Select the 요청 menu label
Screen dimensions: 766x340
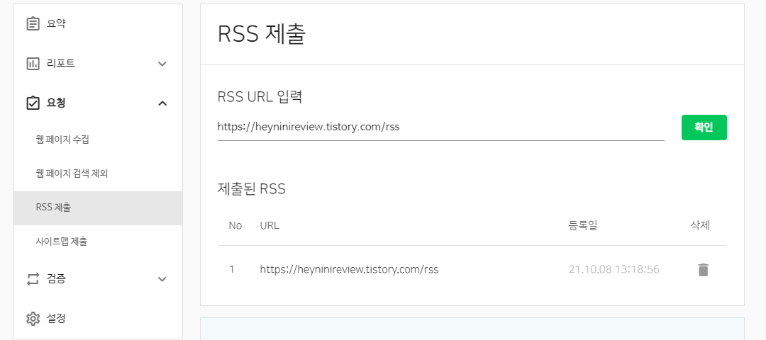tap(56, 103)
